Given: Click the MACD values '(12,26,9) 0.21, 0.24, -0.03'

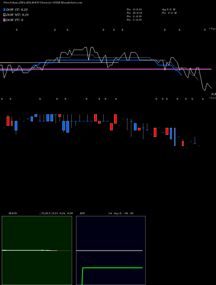Looking at the screenshot, I should tap(56, 213).
